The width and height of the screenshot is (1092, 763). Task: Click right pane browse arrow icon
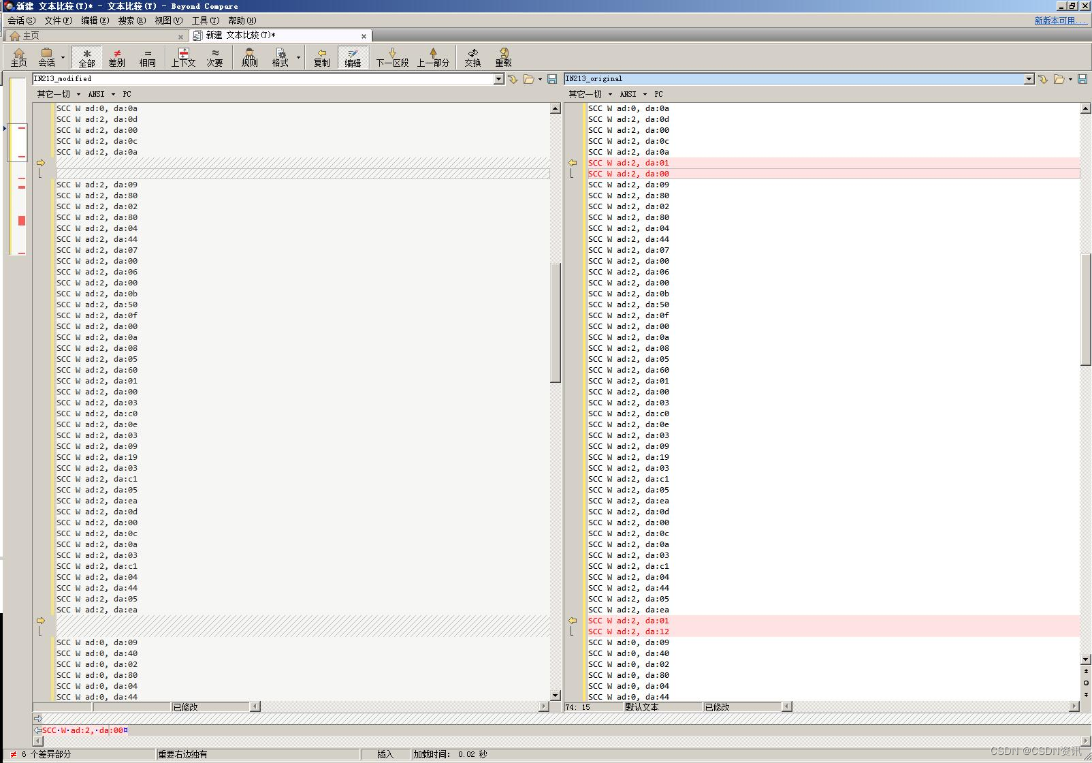pos(1043,79)
